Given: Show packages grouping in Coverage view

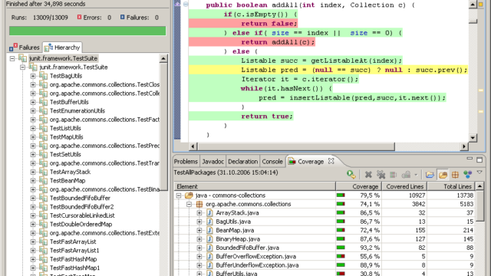Looking at the screenshot, I should [x=455, y=174].
